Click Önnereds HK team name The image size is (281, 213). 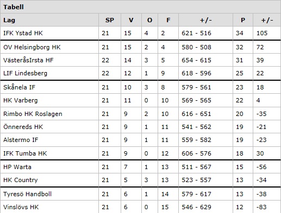(x=23, y=127)
